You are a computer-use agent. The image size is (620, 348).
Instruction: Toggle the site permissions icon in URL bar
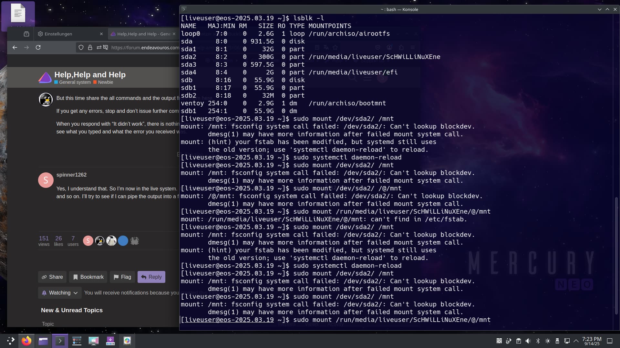click(x=99, y=47)
